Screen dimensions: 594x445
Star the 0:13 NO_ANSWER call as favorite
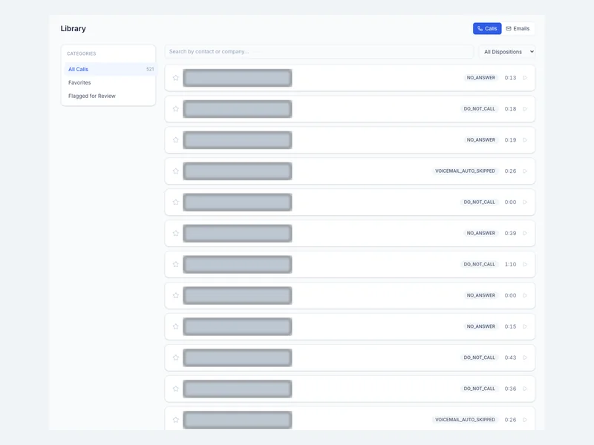(x=176, y=78)
